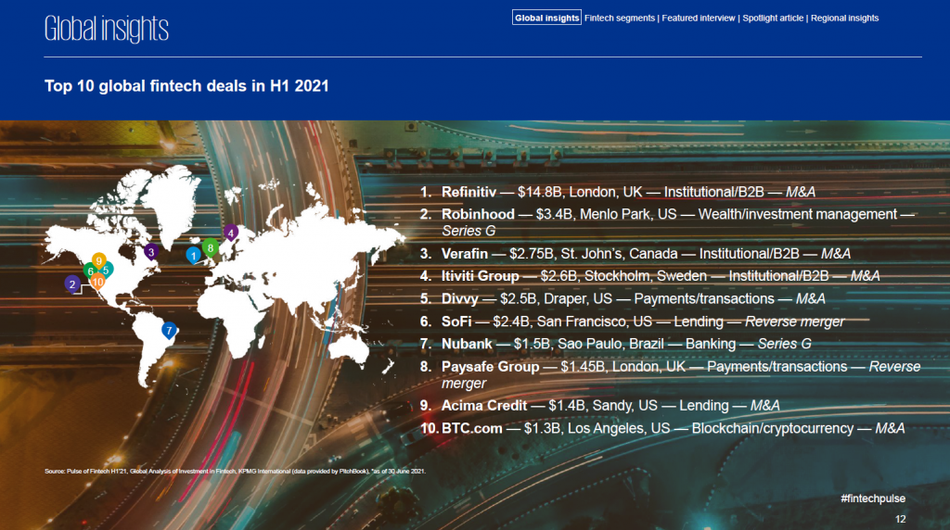Click the "Paysafe Group" deal entry
Viewport: 950px width, 530px height.
670,374
